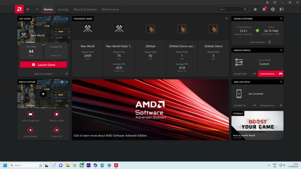Viewport: 301px width, 169px height.
Task: Click the 2459 played total value
Action: tap(88, 56)
